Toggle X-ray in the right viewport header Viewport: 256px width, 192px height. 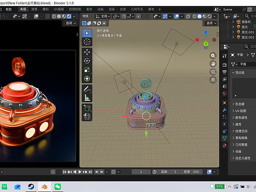pos(188,16)
